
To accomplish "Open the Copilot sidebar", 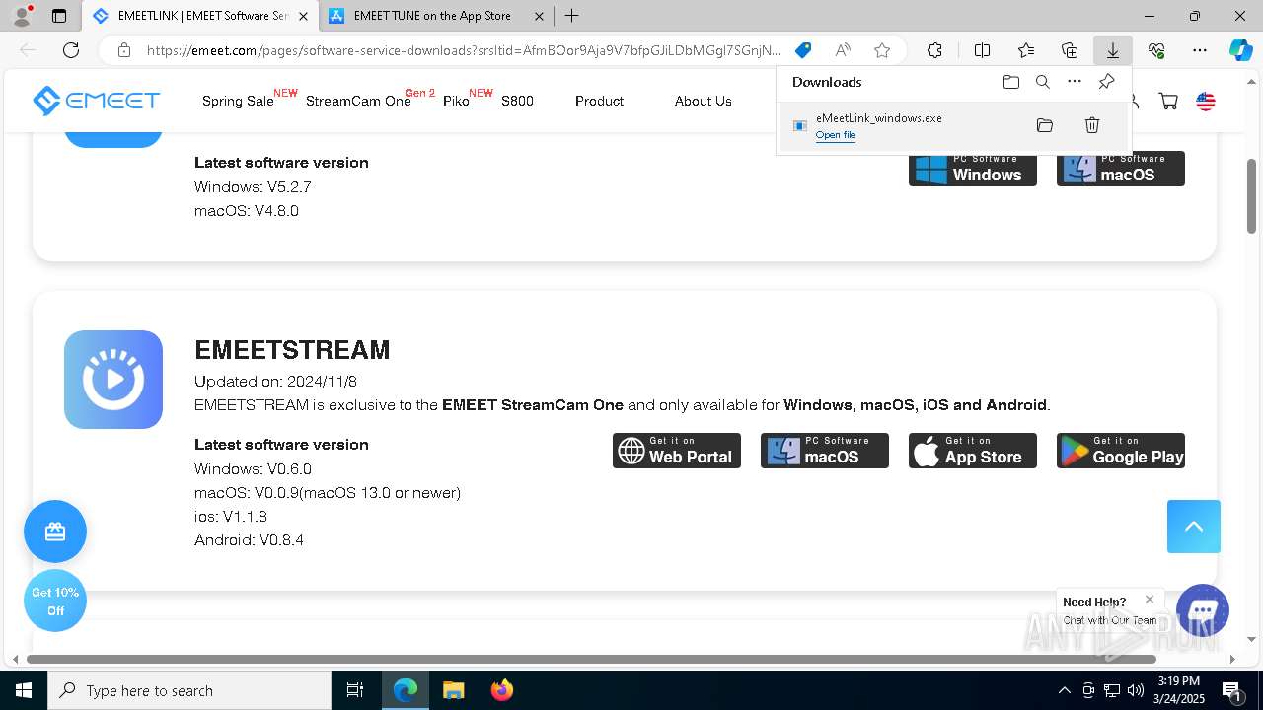I will [x=1240, y=50].
